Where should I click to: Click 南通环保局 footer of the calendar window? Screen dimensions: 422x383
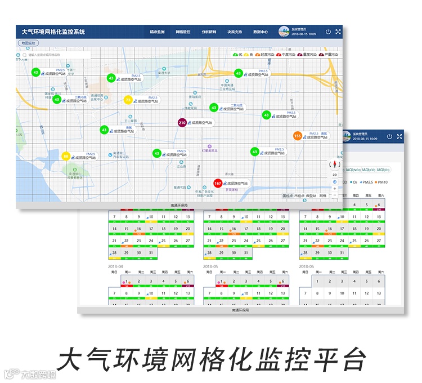(x=240, y=310)
